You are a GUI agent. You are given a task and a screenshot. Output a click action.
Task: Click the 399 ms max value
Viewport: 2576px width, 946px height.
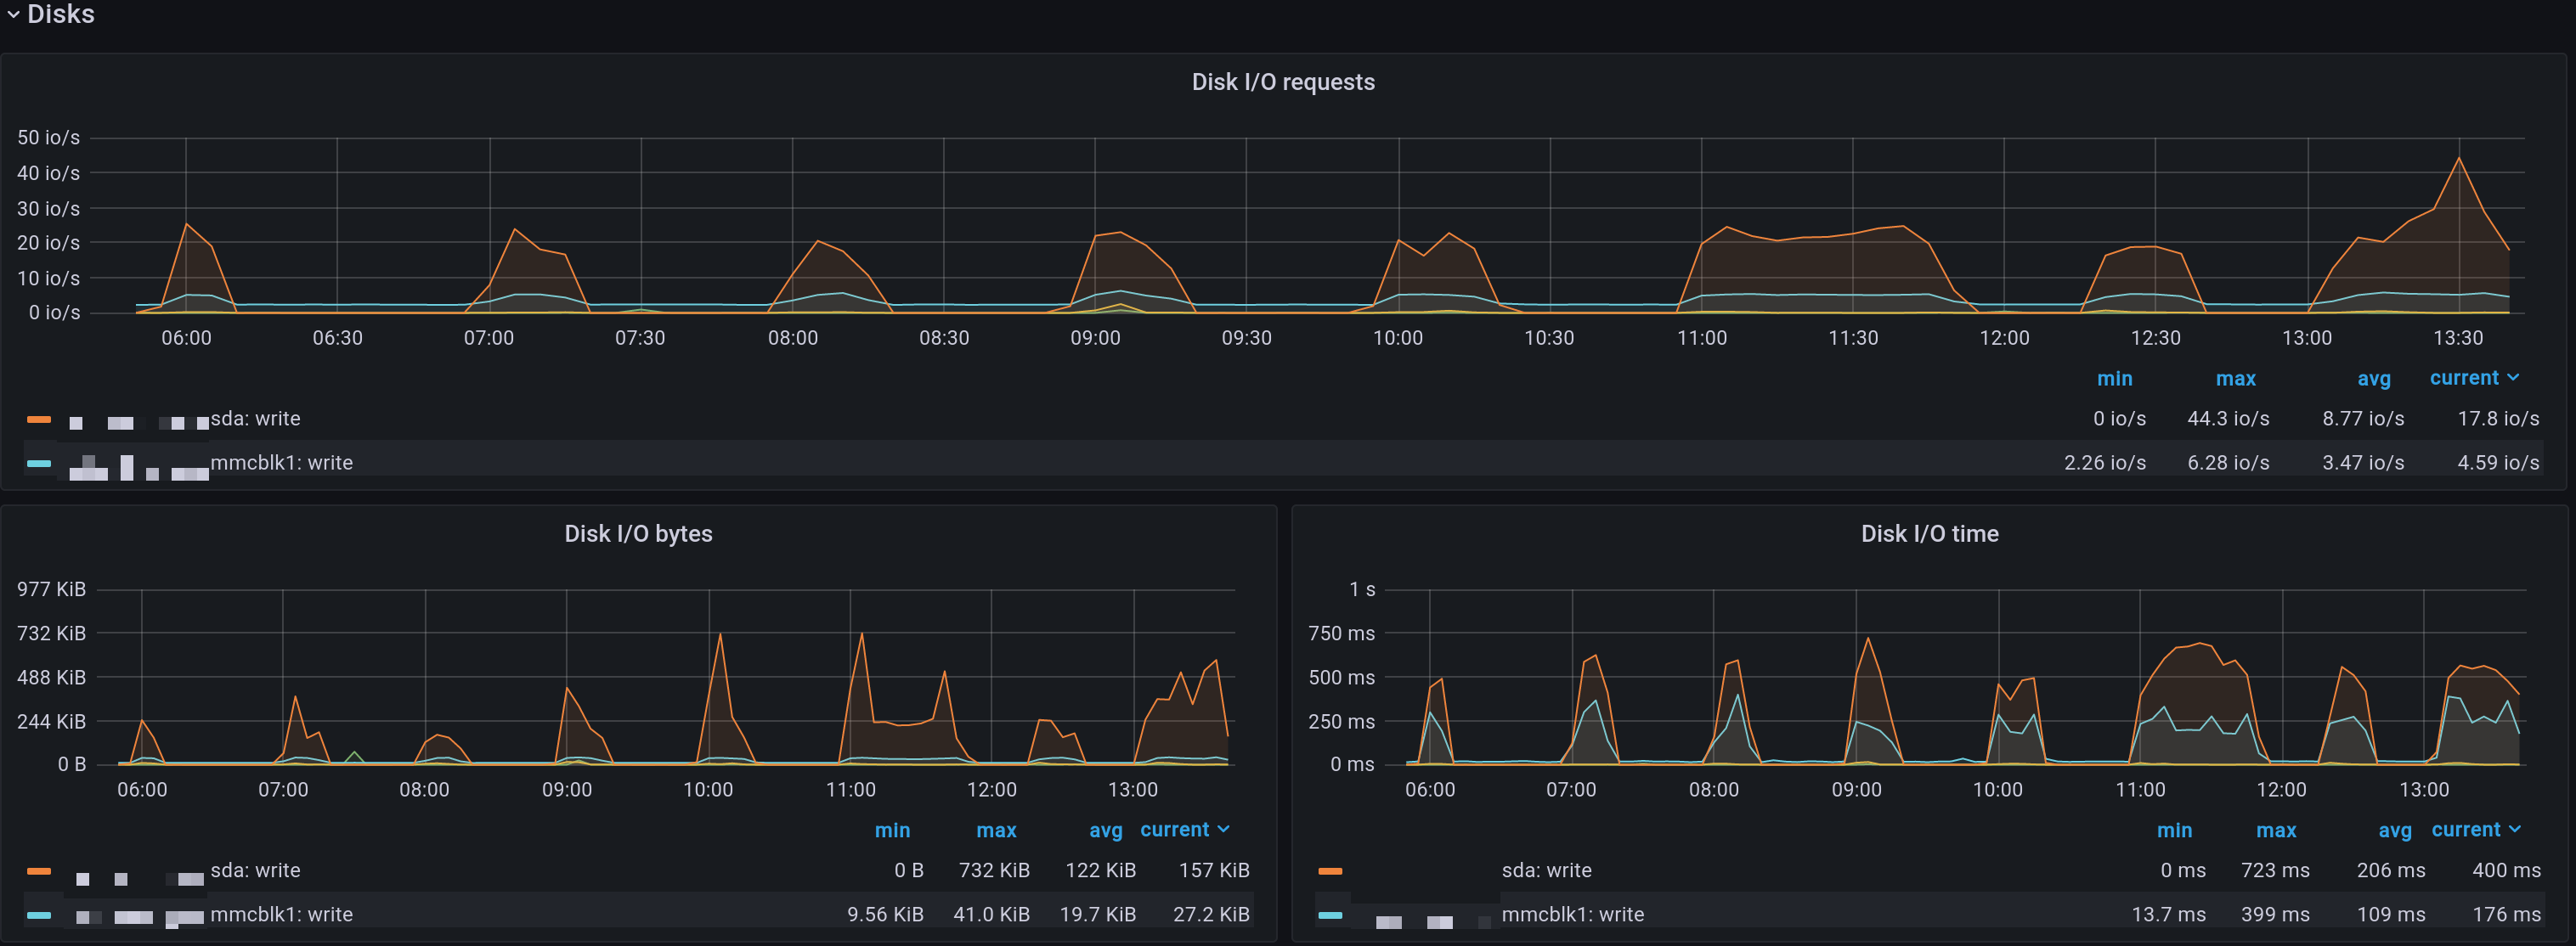(2275, 915)
